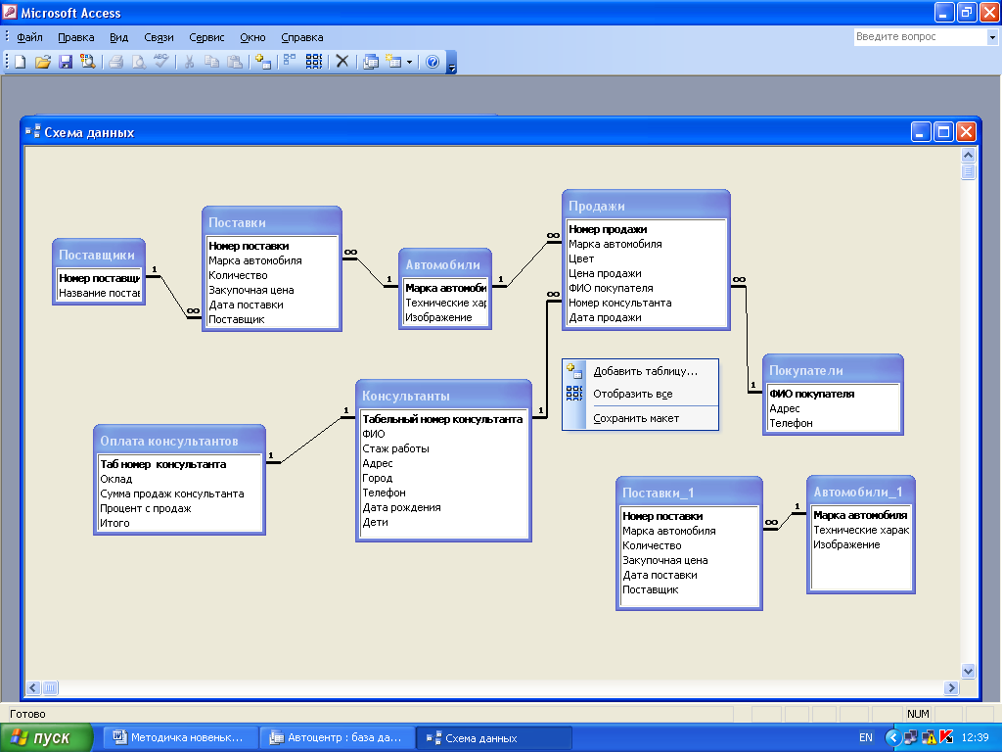Screen dimensions: 1002x752
Task: Click the New Object toolbar icon
Action: (x=393, y=62)
